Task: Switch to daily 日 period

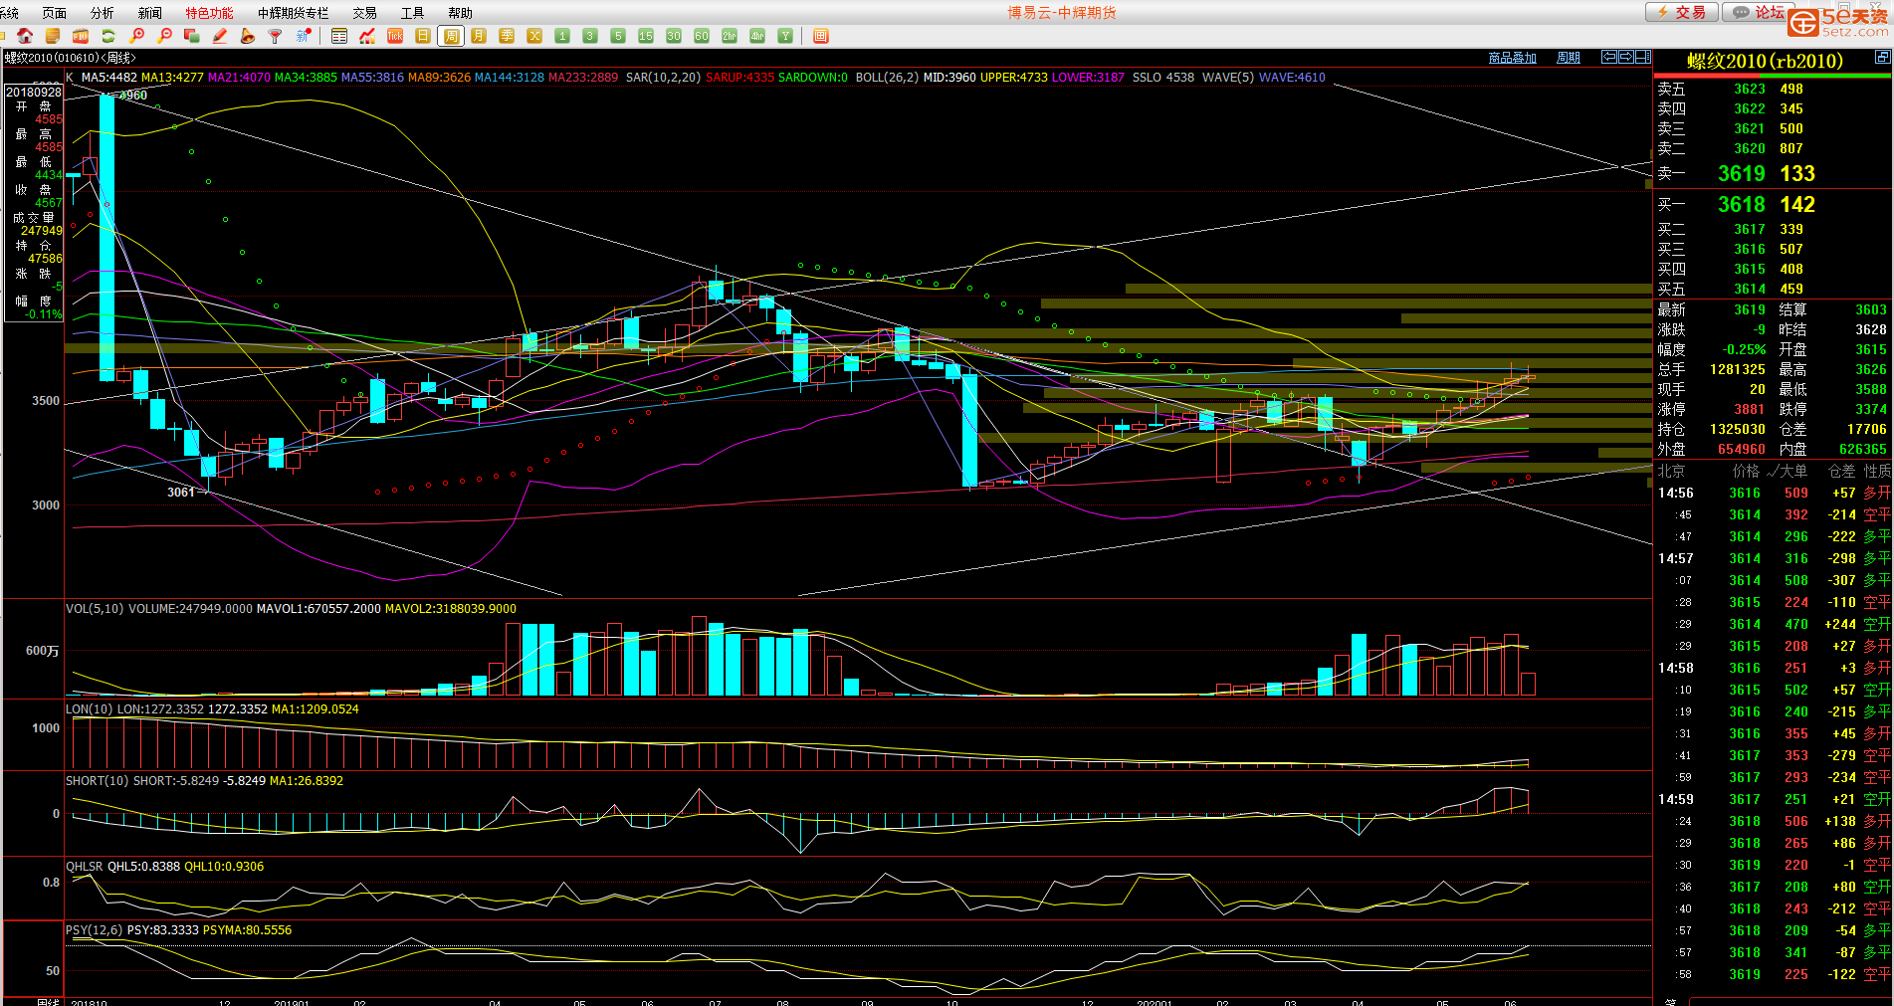Action: [423, 36]
